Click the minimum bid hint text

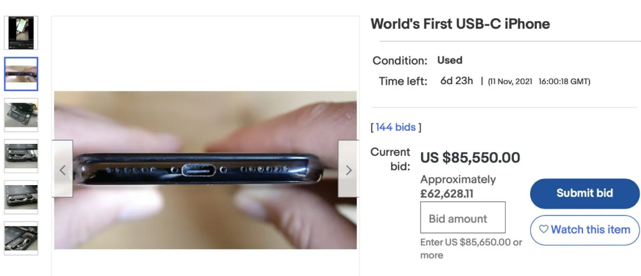[x=470, y=249]
